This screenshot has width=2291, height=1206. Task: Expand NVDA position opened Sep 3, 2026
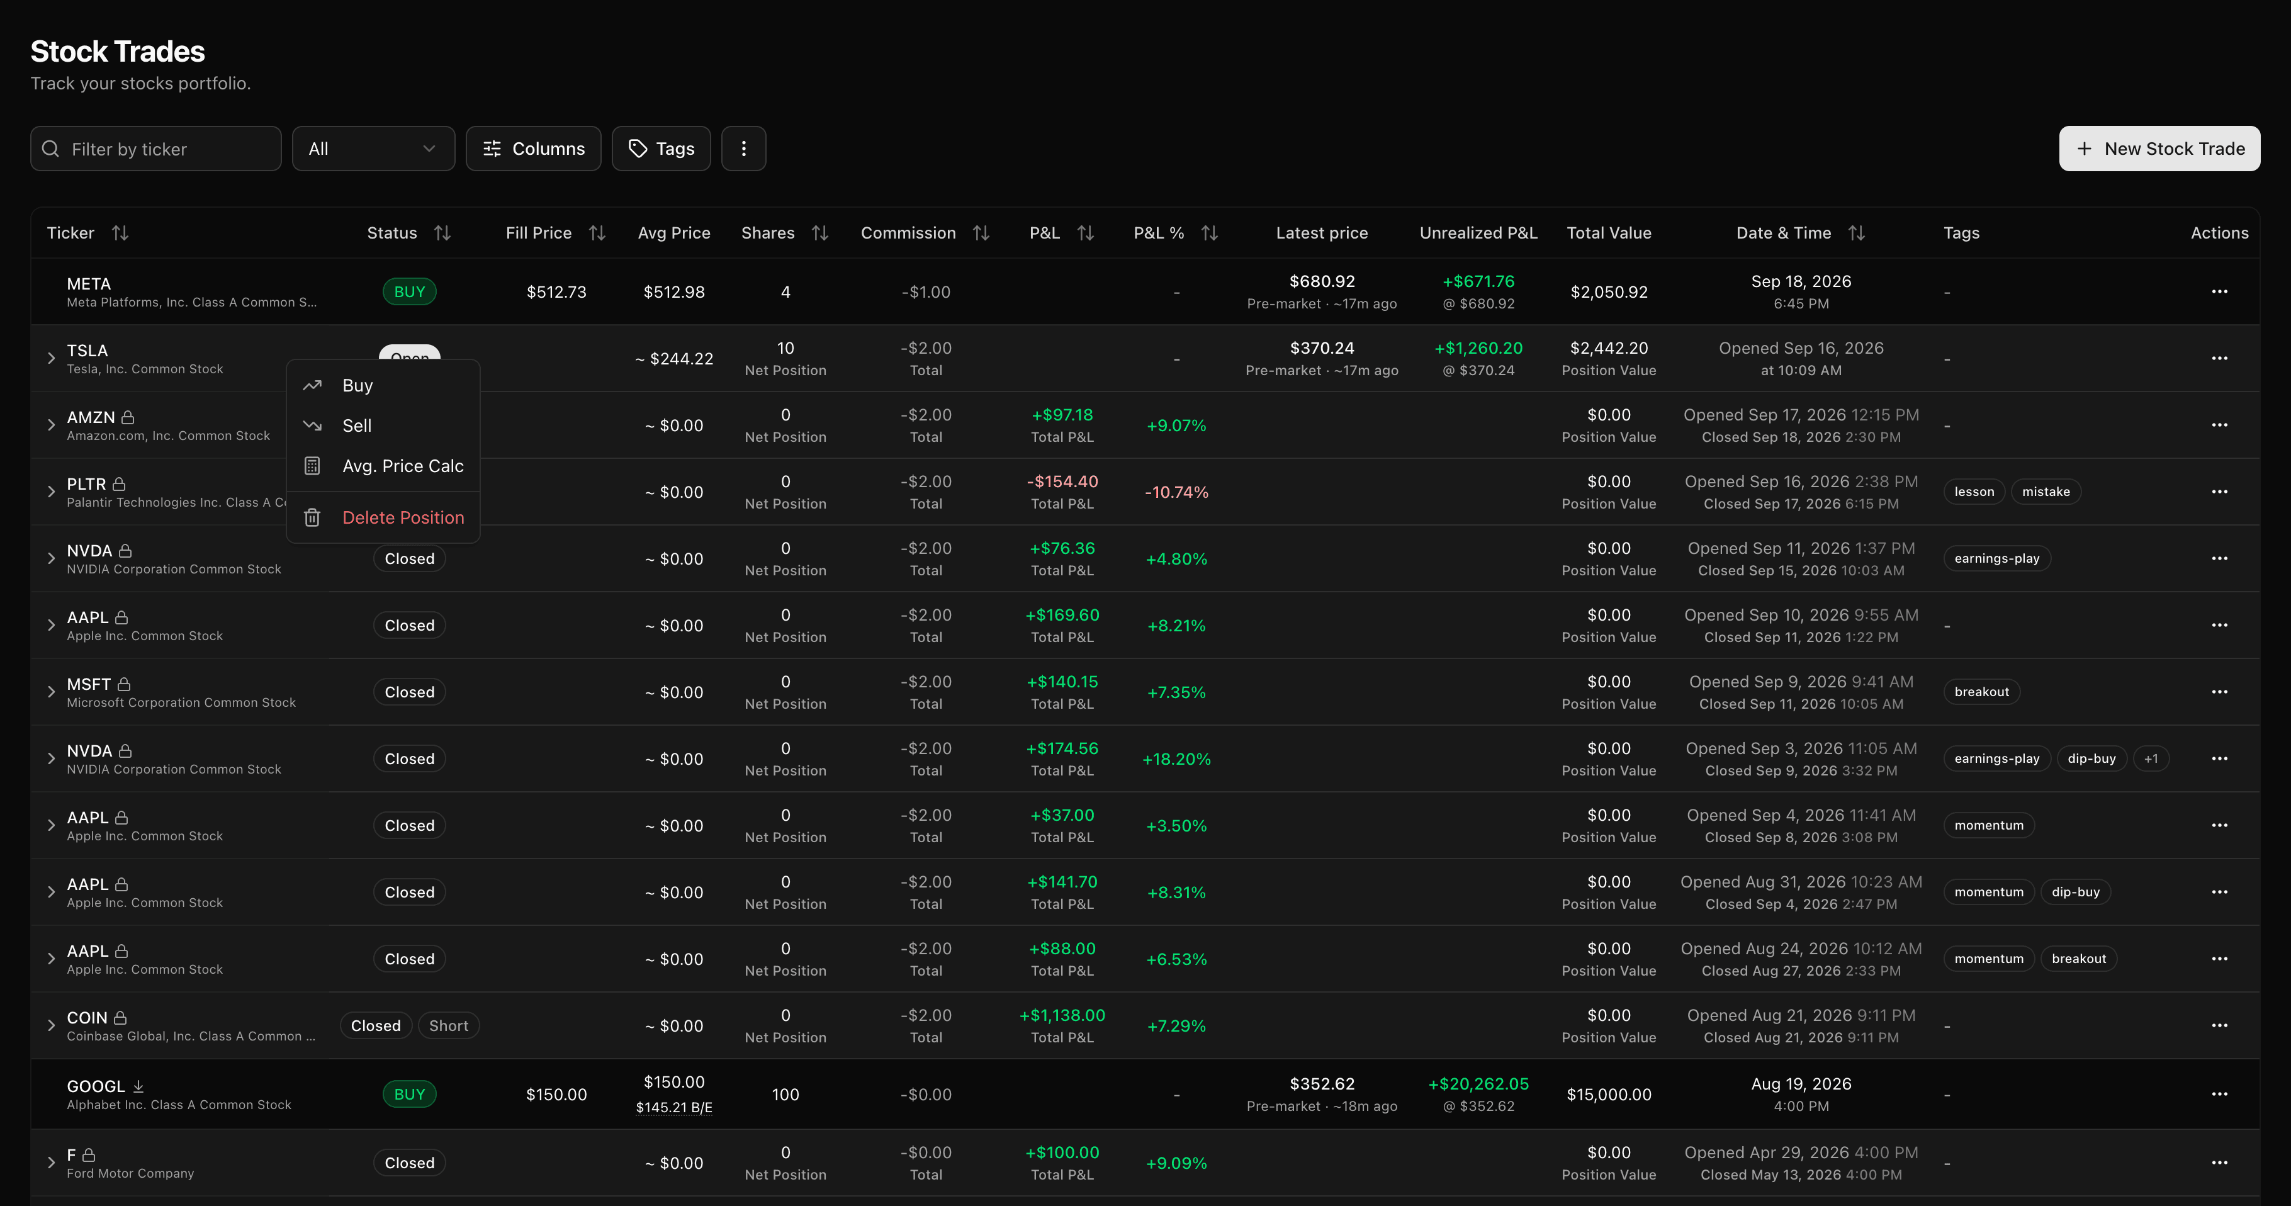[x=52, y=758]
